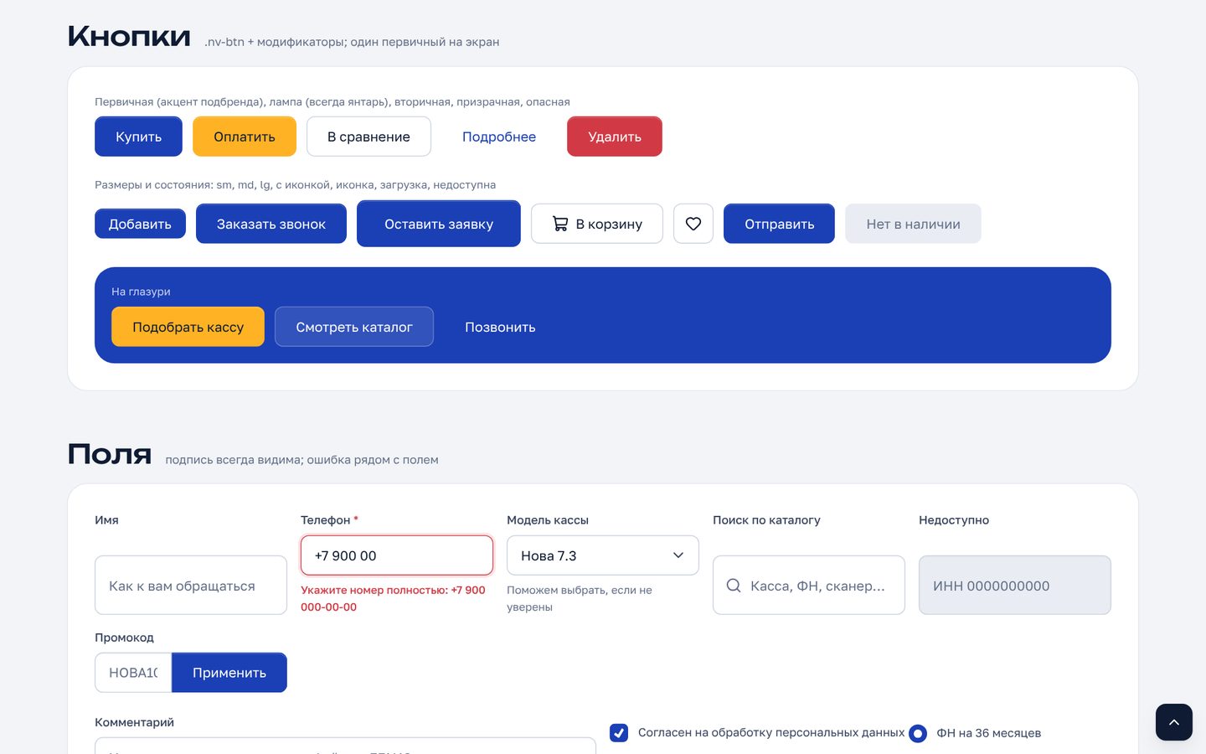Click the small Добавить button
Screen dimensions: 1206x754
pyautogui.click(x=140, y=224)
